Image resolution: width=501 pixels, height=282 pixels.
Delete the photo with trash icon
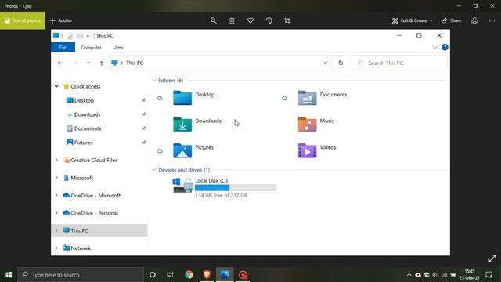(x=232, y=20)
